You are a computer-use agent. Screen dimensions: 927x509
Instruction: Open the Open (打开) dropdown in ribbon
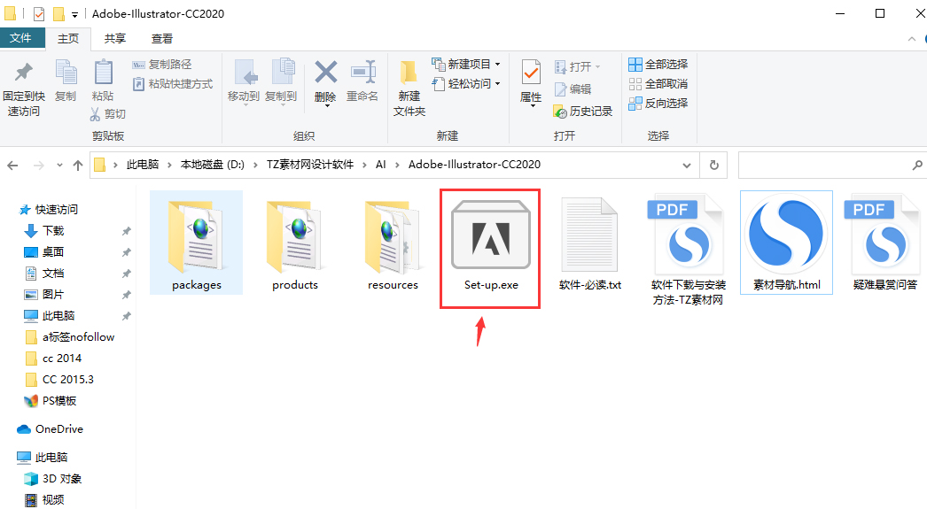coord(578,66)
